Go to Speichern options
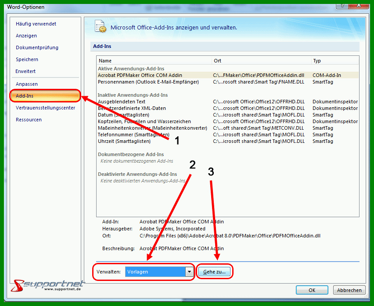The height and width of the screenshot is (306, 374). point(27,59)
